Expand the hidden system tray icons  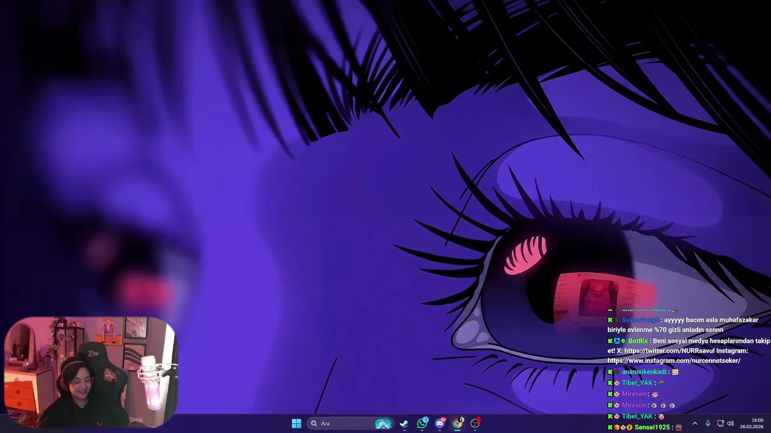pyautogui.click(x=695, y=423)
